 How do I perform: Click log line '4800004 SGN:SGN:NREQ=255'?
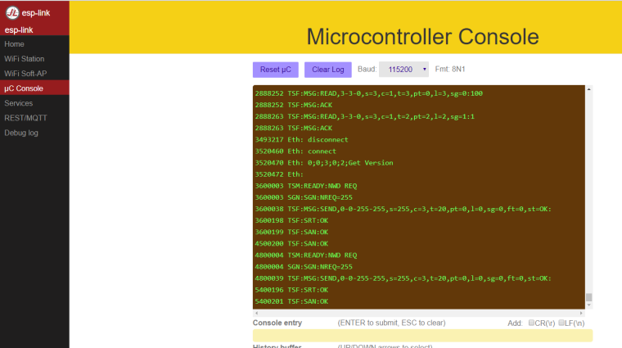pyautogui.click(x=304, y=267)
